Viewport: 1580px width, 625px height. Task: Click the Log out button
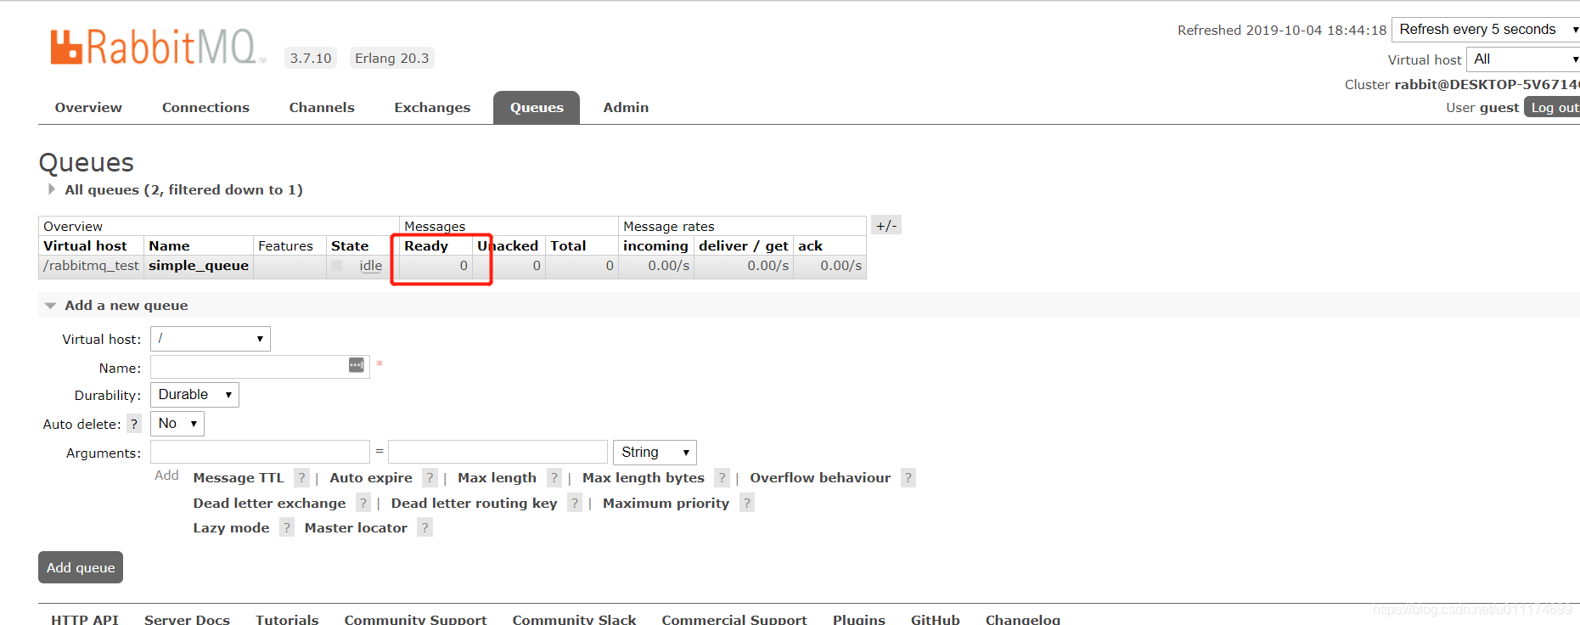pos(1554,108)
